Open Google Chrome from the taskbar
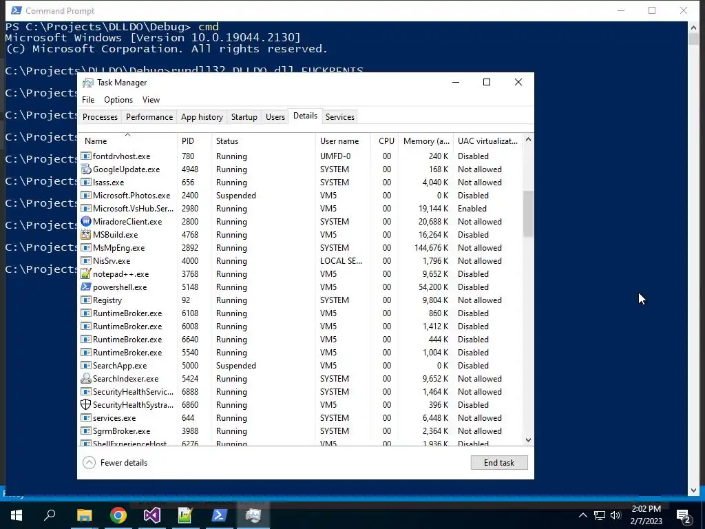This screenshot has width=705, height=529. pyautogui.click(x=118, y=515)
